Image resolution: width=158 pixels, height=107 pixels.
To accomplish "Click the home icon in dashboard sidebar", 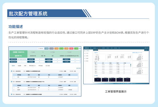I will [x=85, y=51].
